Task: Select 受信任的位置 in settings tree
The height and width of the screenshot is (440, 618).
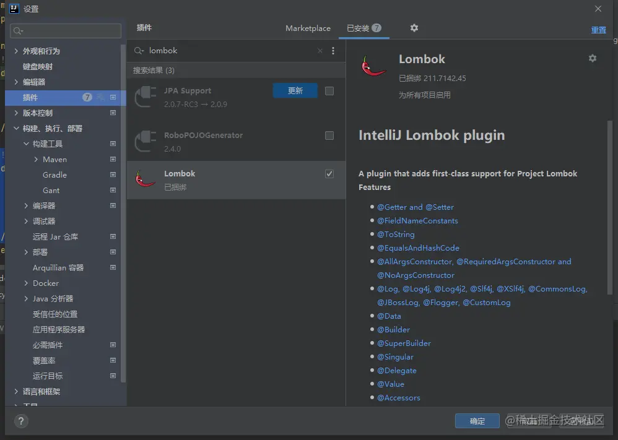Action: tap(54, 314)
